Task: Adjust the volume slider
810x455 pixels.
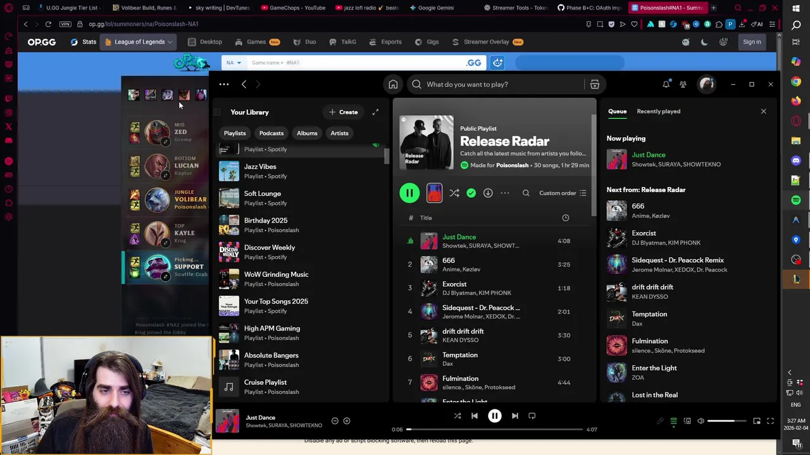Action: point(726,422)
